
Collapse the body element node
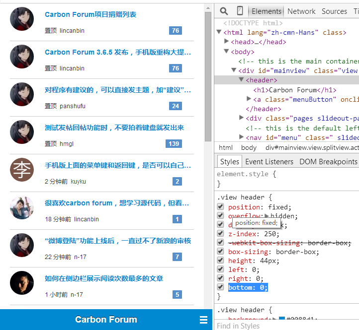(226, 51)
